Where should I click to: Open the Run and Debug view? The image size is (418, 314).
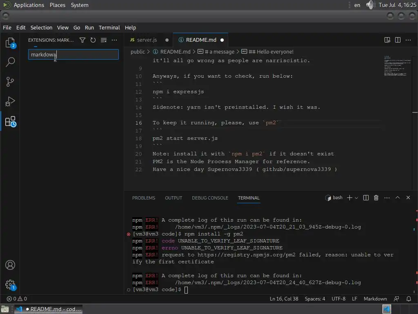pyautogui.click(x=10, y=101)
